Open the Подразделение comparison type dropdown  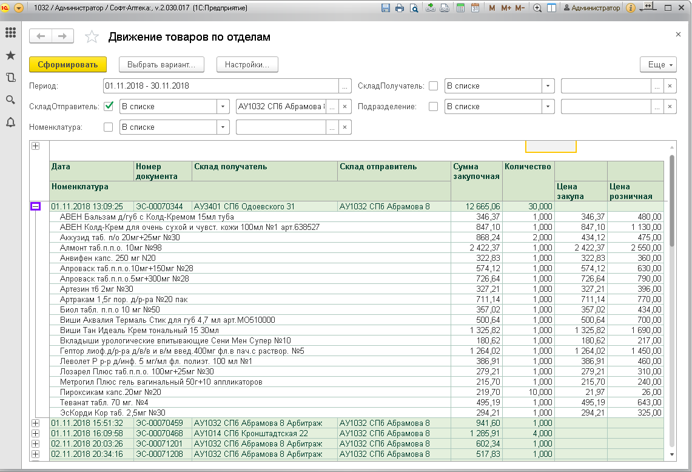548,106
